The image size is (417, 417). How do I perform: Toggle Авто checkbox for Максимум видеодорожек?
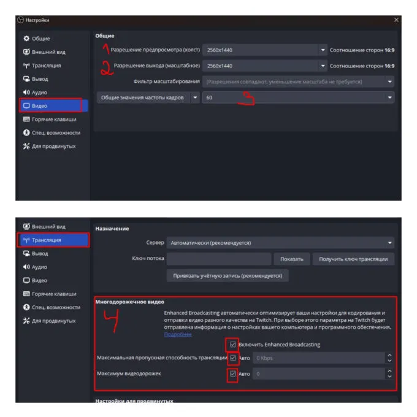[x=233, y=373]
